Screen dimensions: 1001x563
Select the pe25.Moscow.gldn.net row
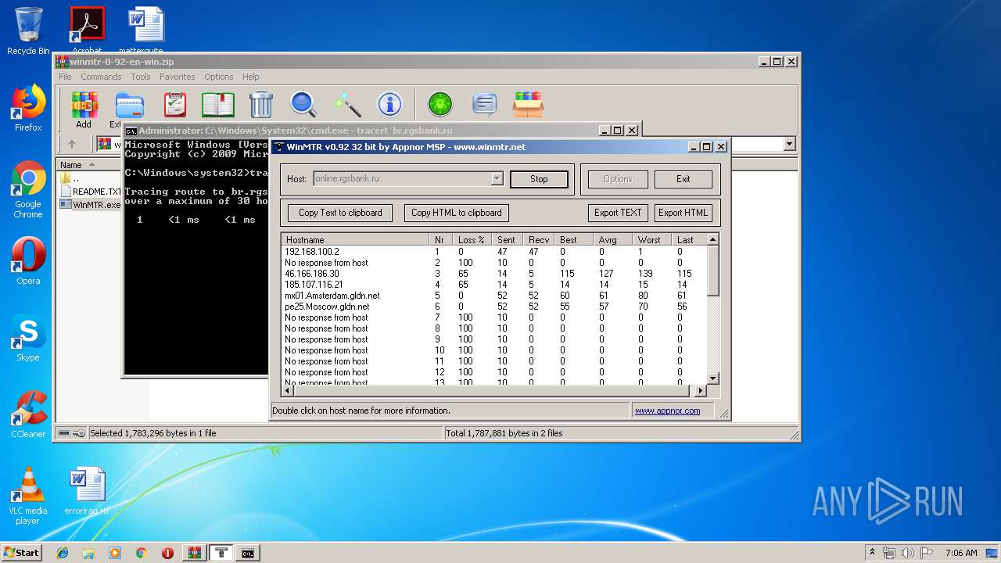click(x=494, y=307)
